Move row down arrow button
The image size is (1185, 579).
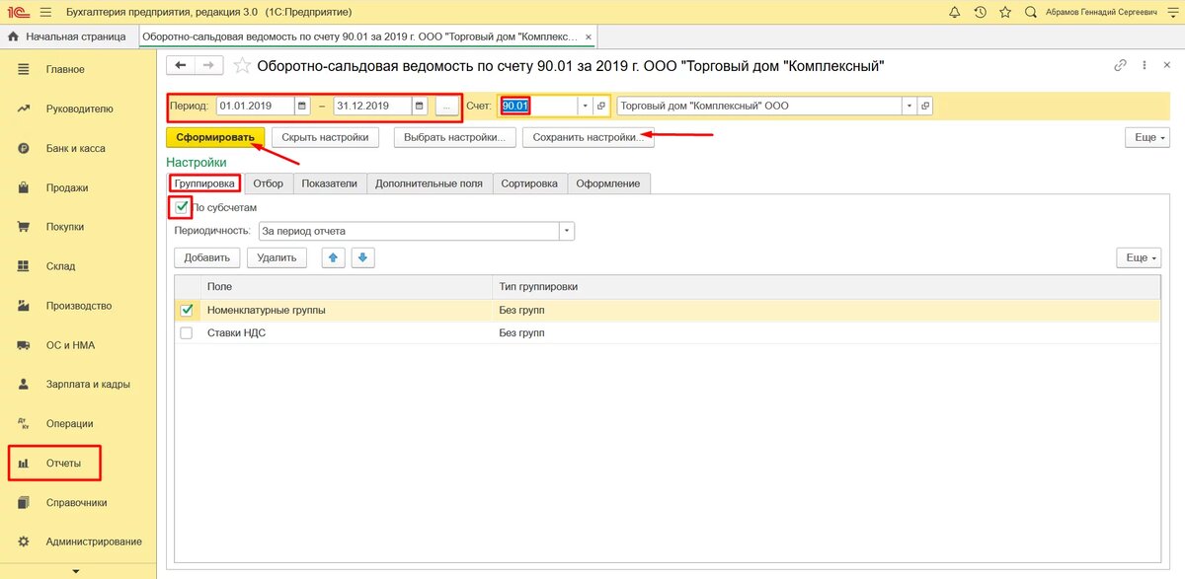tap(362, 257)
